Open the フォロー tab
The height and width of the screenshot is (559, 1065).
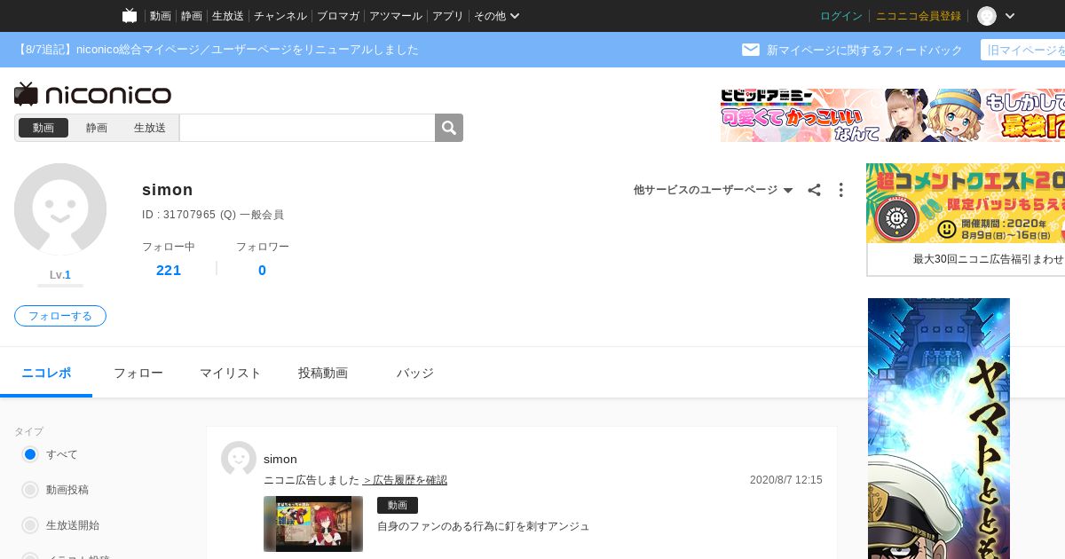(138, 373)
